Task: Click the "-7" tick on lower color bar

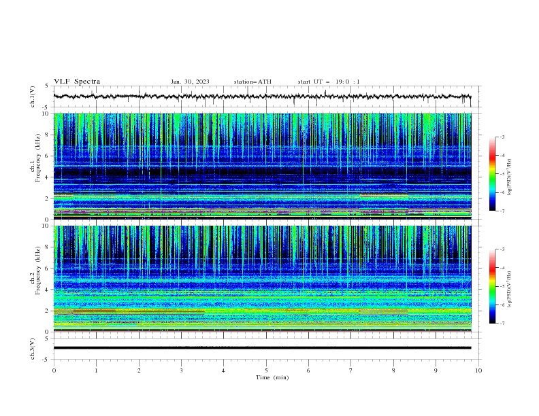Action: pyautogui.click(x=502, y=323)
